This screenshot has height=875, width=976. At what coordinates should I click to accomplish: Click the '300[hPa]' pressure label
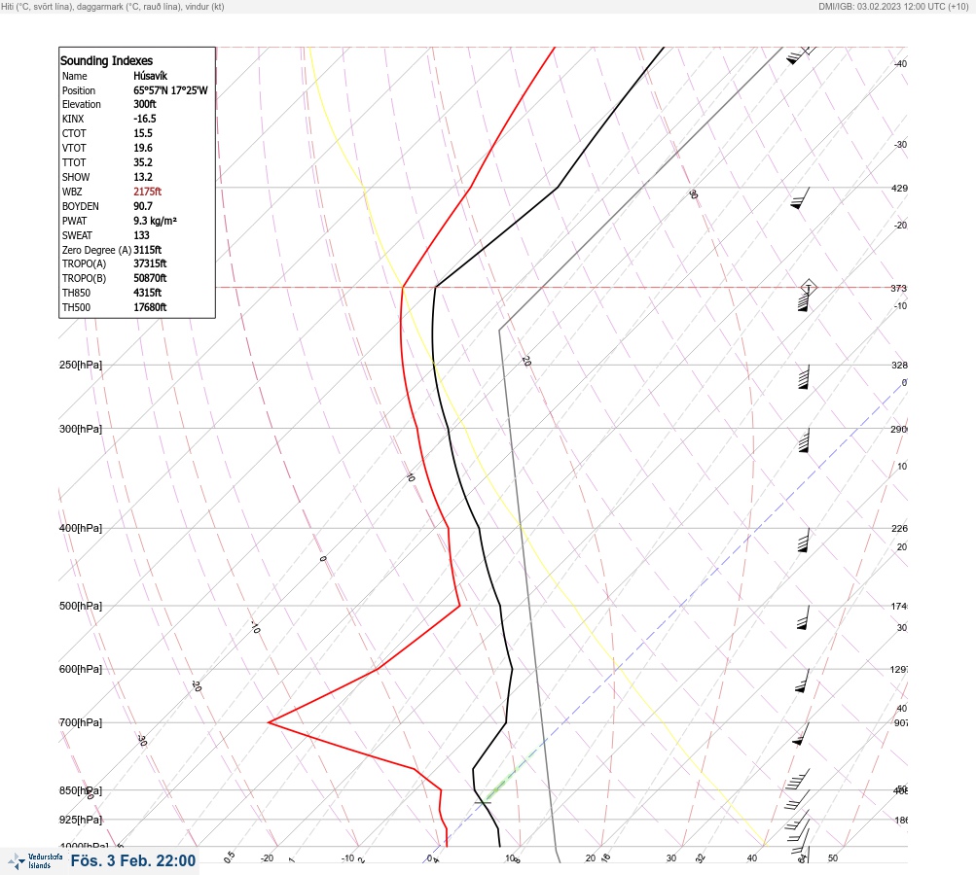pos(81,429)
